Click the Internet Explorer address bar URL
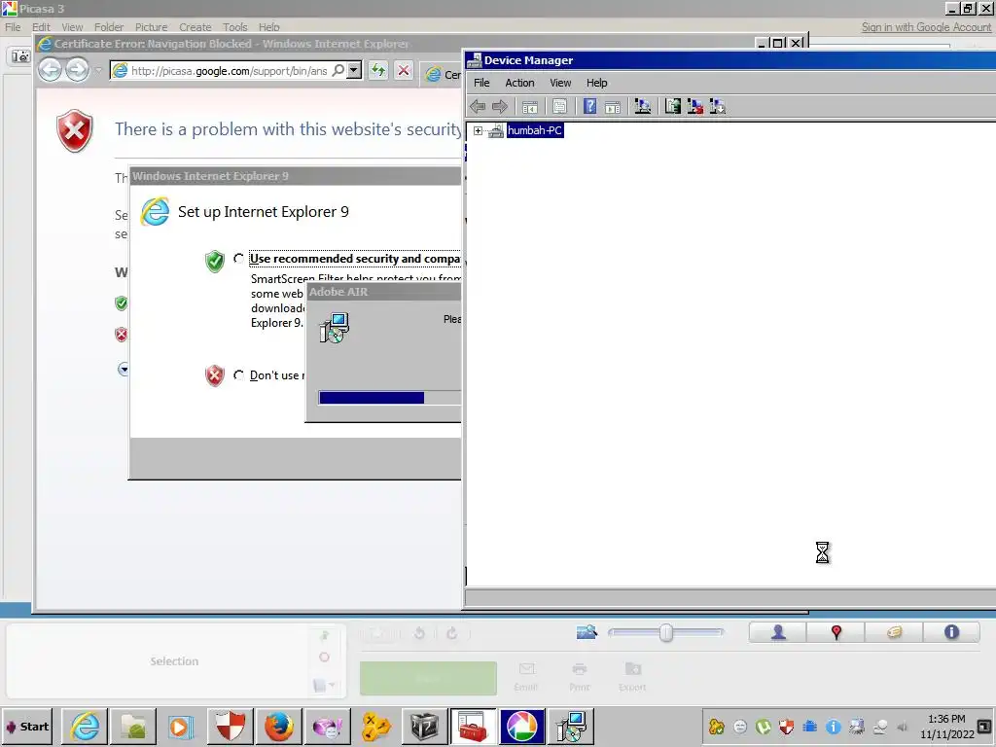 (229, 70)
